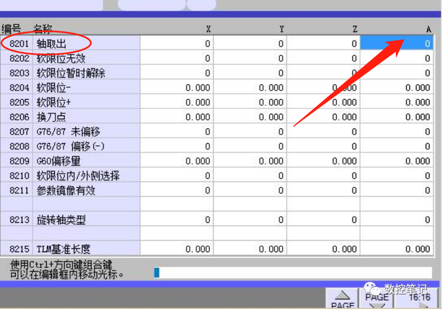Click the Z value of 8211 参数镜像有效
This screenshot has height=309, width=442.
(x=324, y=190)
